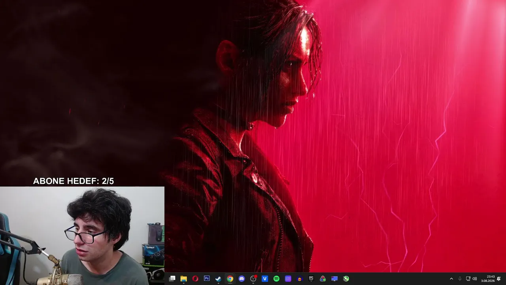Show hidden system tray icons

[x=451, y=279]
